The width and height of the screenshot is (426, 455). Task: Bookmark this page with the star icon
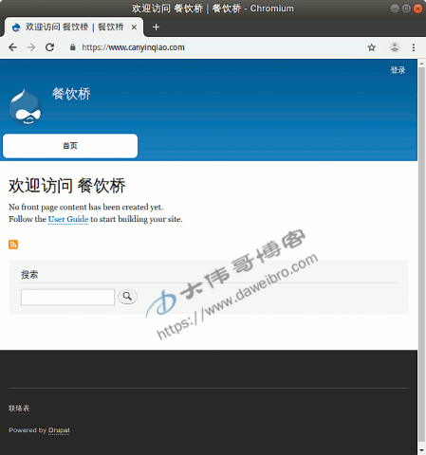click(x=372, y=47)
